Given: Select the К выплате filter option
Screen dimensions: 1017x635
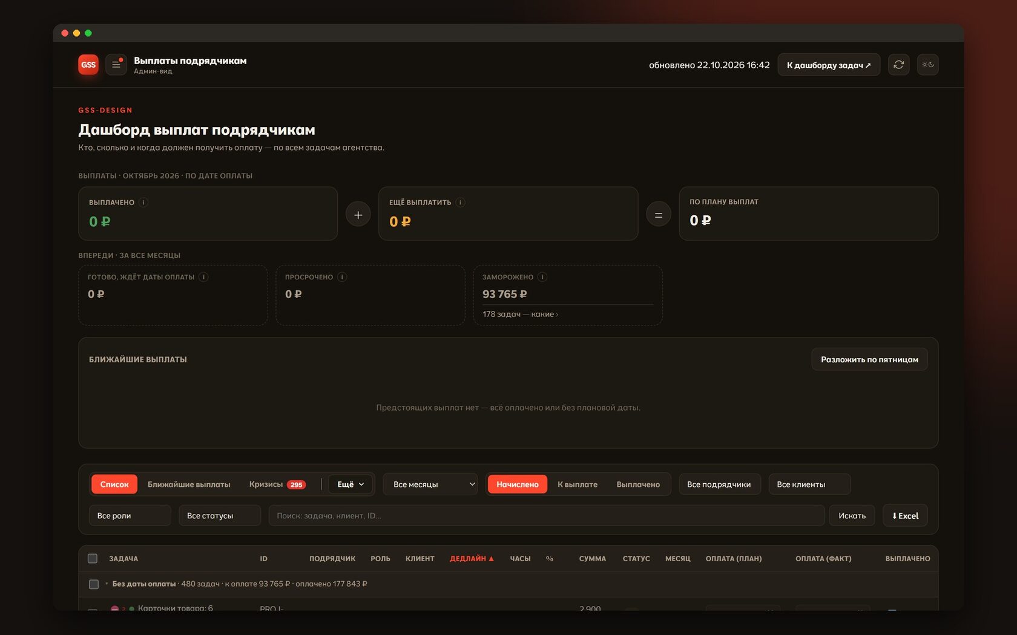Looking at the screenshot, I should point(578,484).
